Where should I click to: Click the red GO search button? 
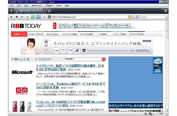point(104,59)
